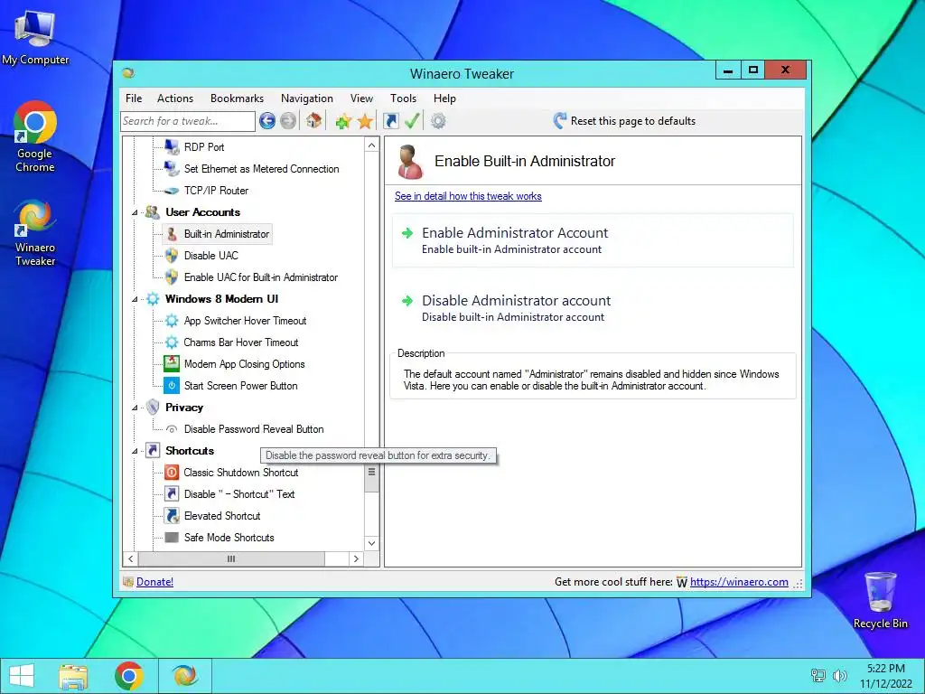This screenshot has height=694, width=925.
Task: Click the tree's horizontal scrollbar right arrow
Action: (356, 558)
